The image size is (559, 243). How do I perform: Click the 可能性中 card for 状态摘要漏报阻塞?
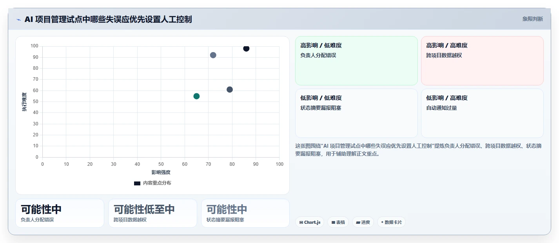245,213
